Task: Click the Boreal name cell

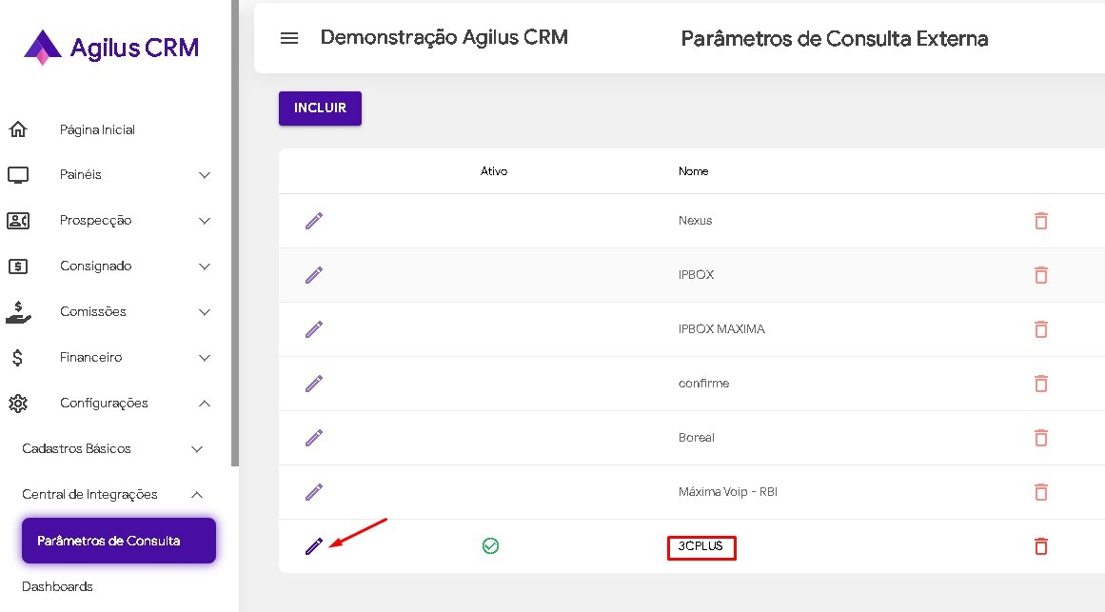Action: pyautogui.click(x=696, y=438)
